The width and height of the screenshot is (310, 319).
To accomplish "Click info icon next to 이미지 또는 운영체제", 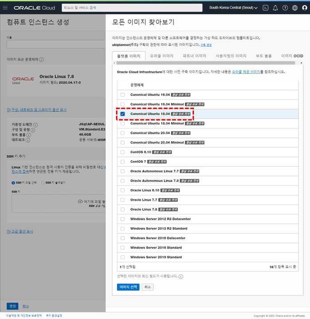I will click(x=41, y=60).
